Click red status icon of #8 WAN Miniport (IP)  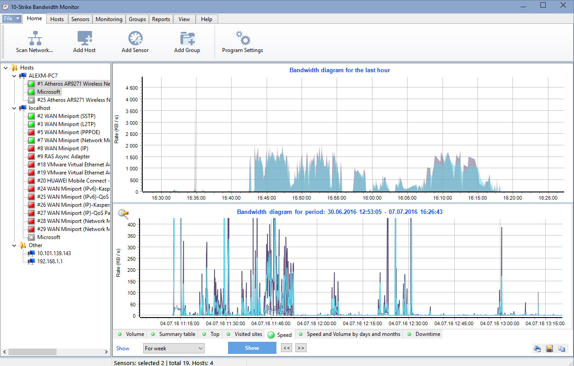coord(31,148)
